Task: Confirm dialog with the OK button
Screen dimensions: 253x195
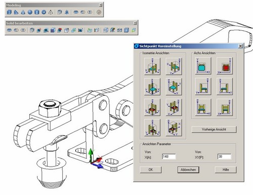Action: pos(151,170)
